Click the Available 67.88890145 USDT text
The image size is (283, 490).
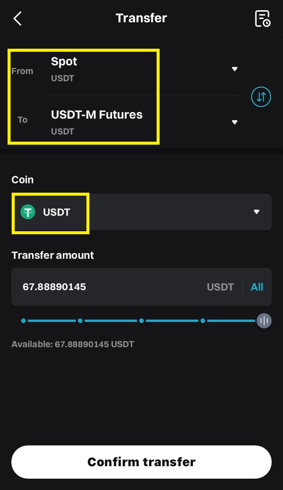click(73, 344)
